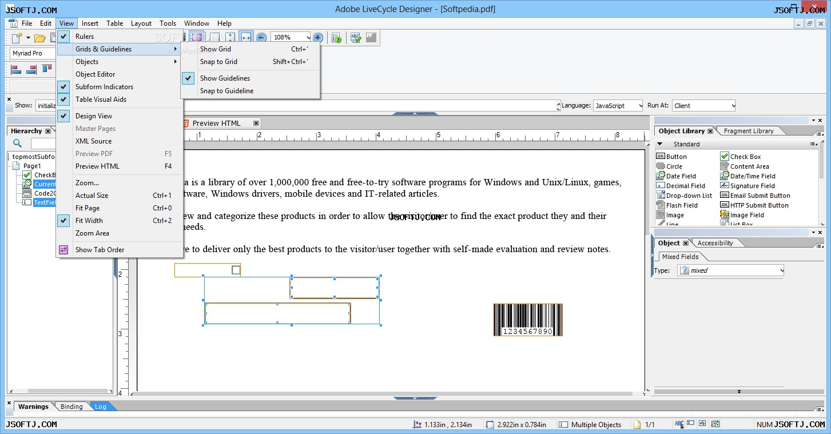Select the Check Box library object
The width and height of the screenshot is (831, 434).
741,157
